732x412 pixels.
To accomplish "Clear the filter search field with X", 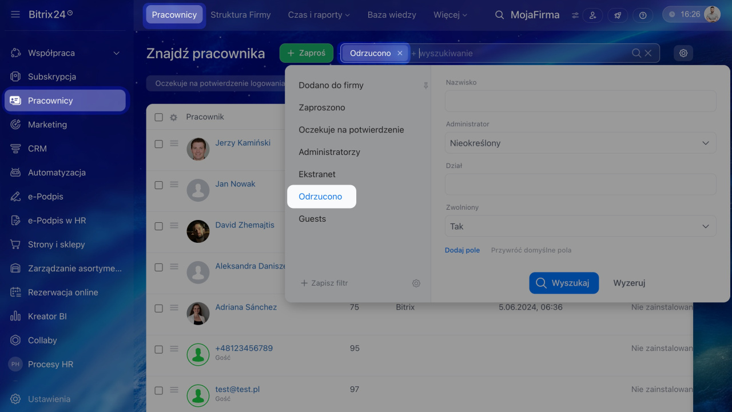I will pos(648,53).
